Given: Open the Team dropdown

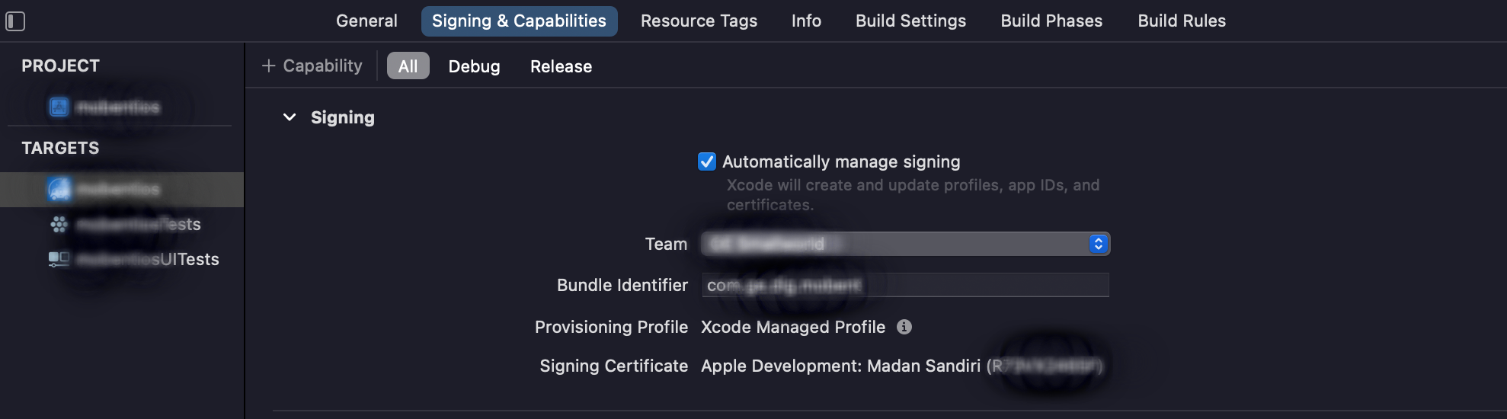Looking at the screenshot, I should (x=905, y=244).
